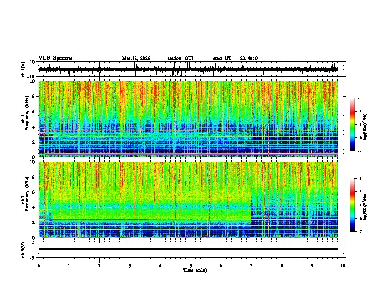
Task: Select the date text 'Mar.12, 2026'
Action: [136, 58]
